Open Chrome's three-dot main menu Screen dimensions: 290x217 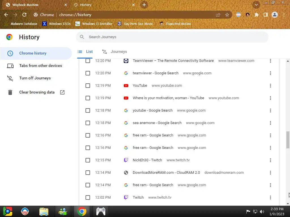click(x=284, y=15)
